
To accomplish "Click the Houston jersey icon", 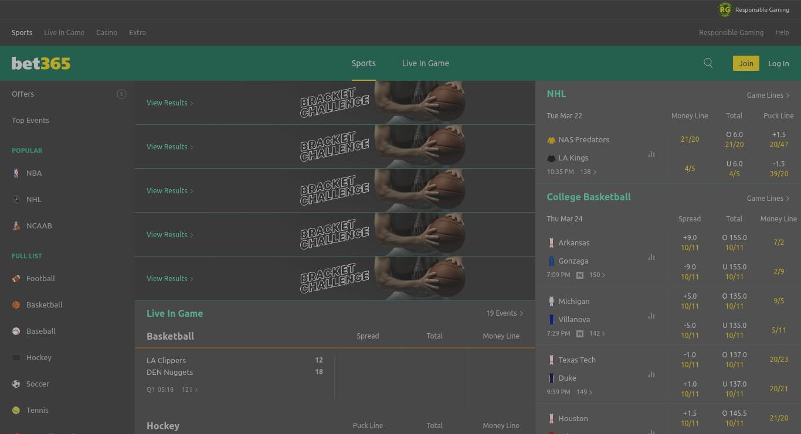I will (551, 418).
